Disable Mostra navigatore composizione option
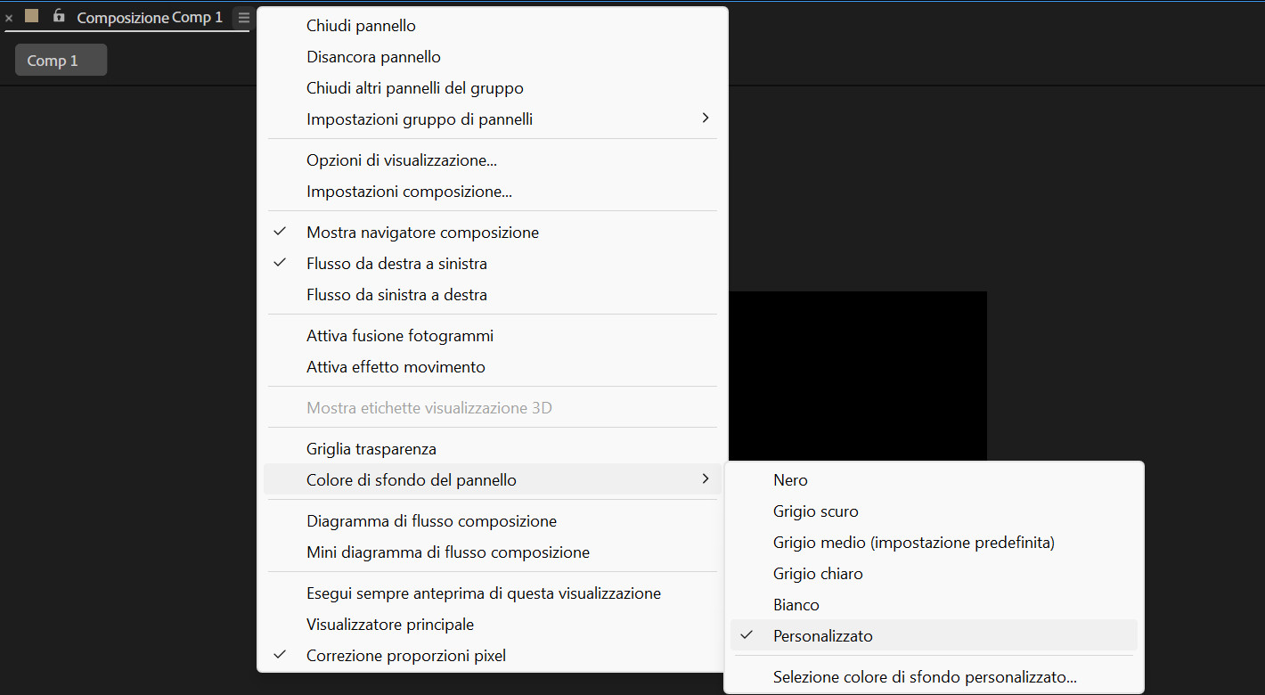Image resolution: width=1265 pixels, height=695 pixels. point(422,233)
